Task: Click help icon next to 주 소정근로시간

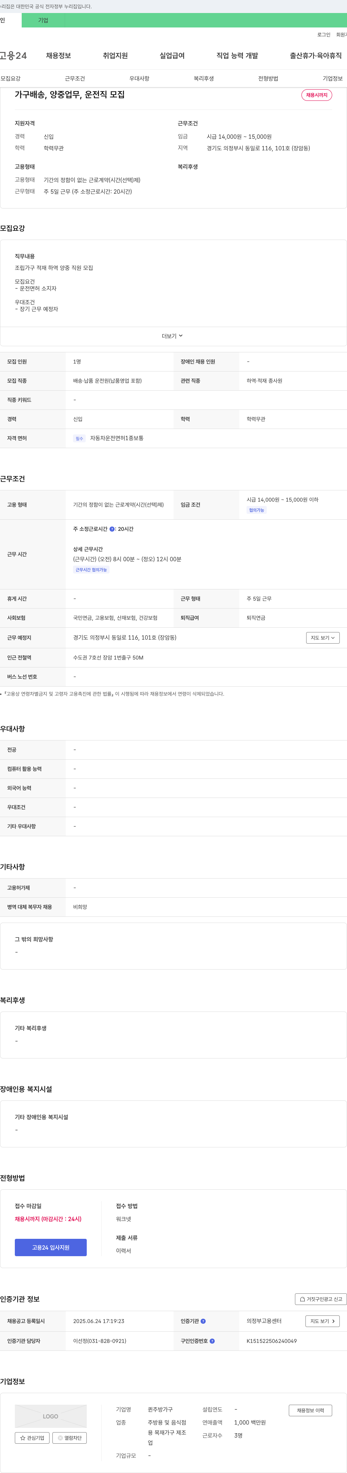Action: point(112,529)
